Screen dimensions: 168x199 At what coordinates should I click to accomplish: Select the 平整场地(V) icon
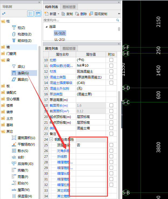pos(14,144)
